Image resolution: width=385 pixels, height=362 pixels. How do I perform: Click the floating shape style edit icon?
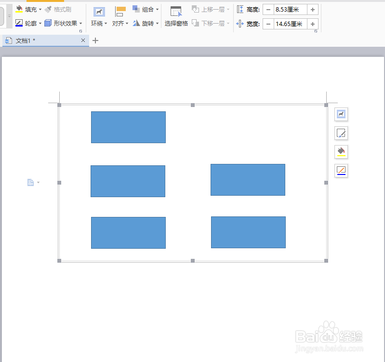[341, 133]
